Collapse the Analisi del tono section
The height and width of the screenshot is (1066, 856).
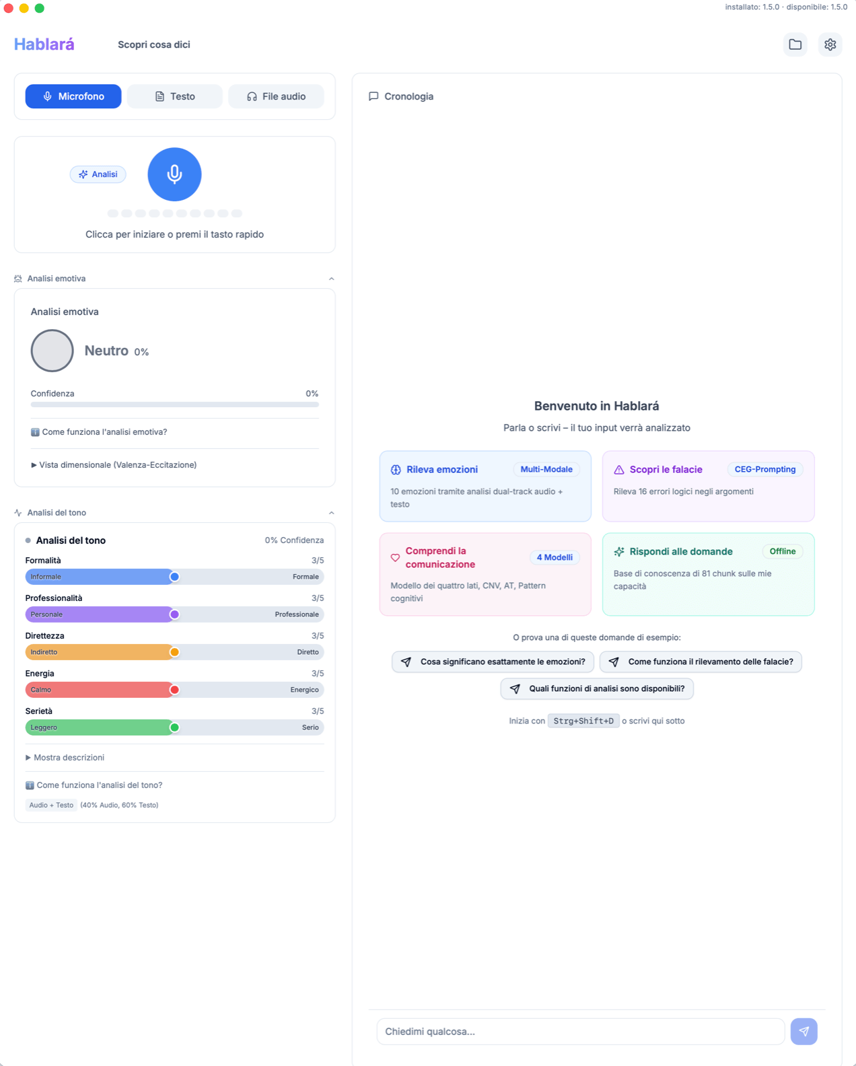coord(331,512)
